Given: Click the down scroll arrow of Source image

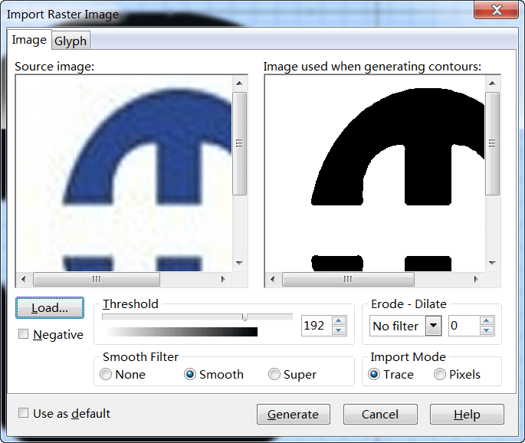Looking at the screenshot, I should point(239,263).
